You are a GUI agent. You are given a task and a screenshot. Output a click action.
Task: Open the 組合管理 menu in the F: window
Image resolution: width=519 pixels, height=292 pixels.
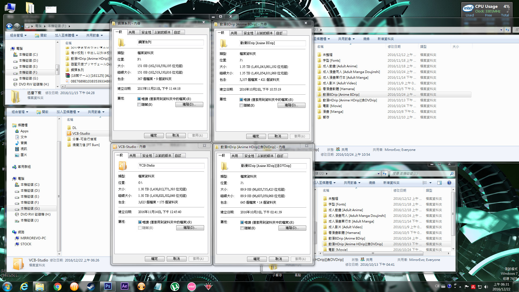(18, 35)
